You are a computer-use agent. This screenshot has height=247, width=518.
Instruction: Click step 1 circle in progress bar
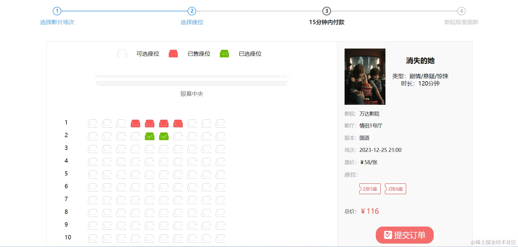57,11
